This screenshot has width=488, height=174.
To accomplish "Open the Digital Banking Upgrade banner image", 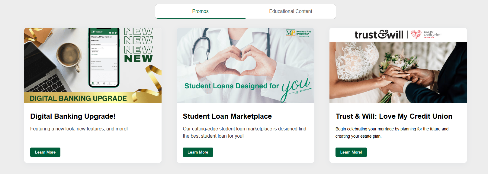I will coord(93,65).
